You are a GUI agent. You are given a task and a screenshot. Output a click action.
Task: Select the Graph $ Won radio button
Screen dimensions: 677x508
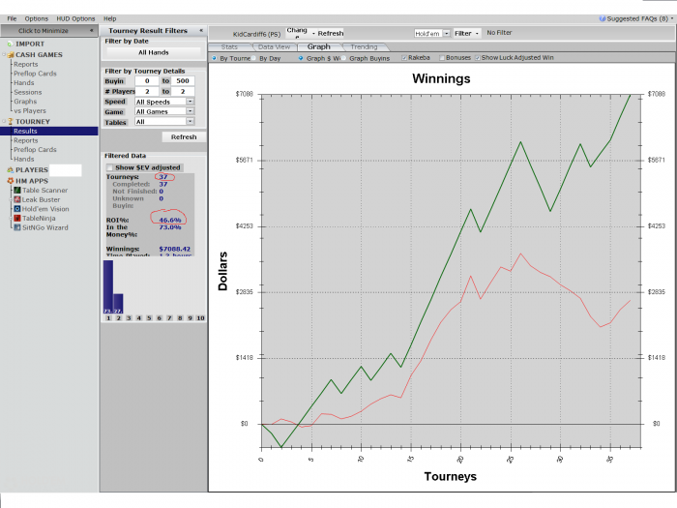[x=301, y=58]
